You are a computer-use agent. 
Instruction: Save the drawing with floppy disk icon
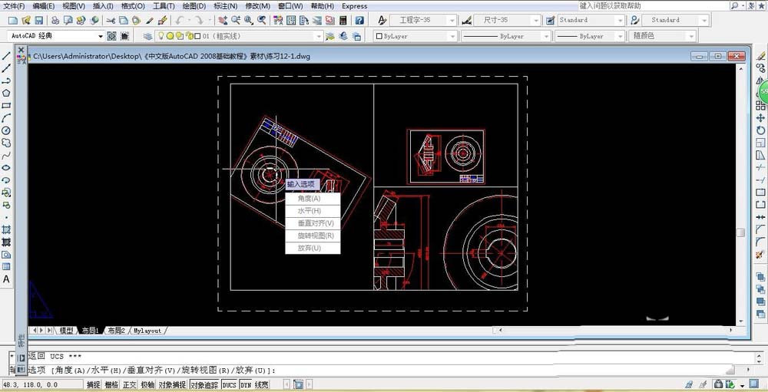(x=38, y=21)
